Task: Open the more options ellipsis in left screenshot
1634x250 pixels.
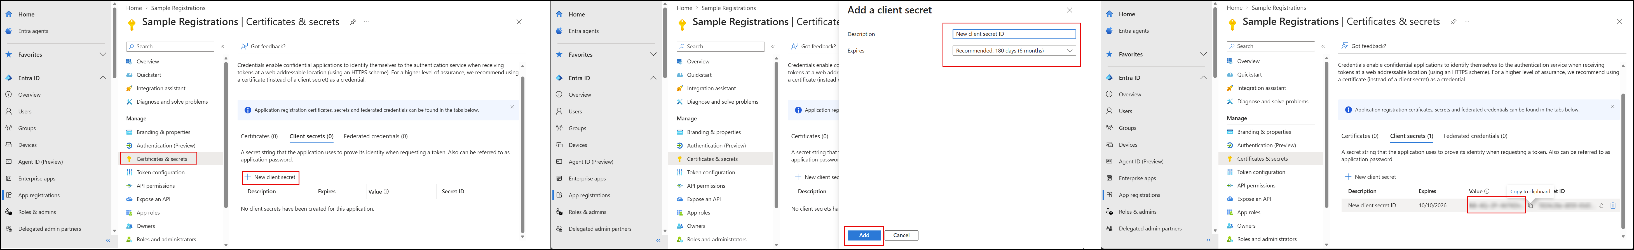Action: [x=366, y=22]
